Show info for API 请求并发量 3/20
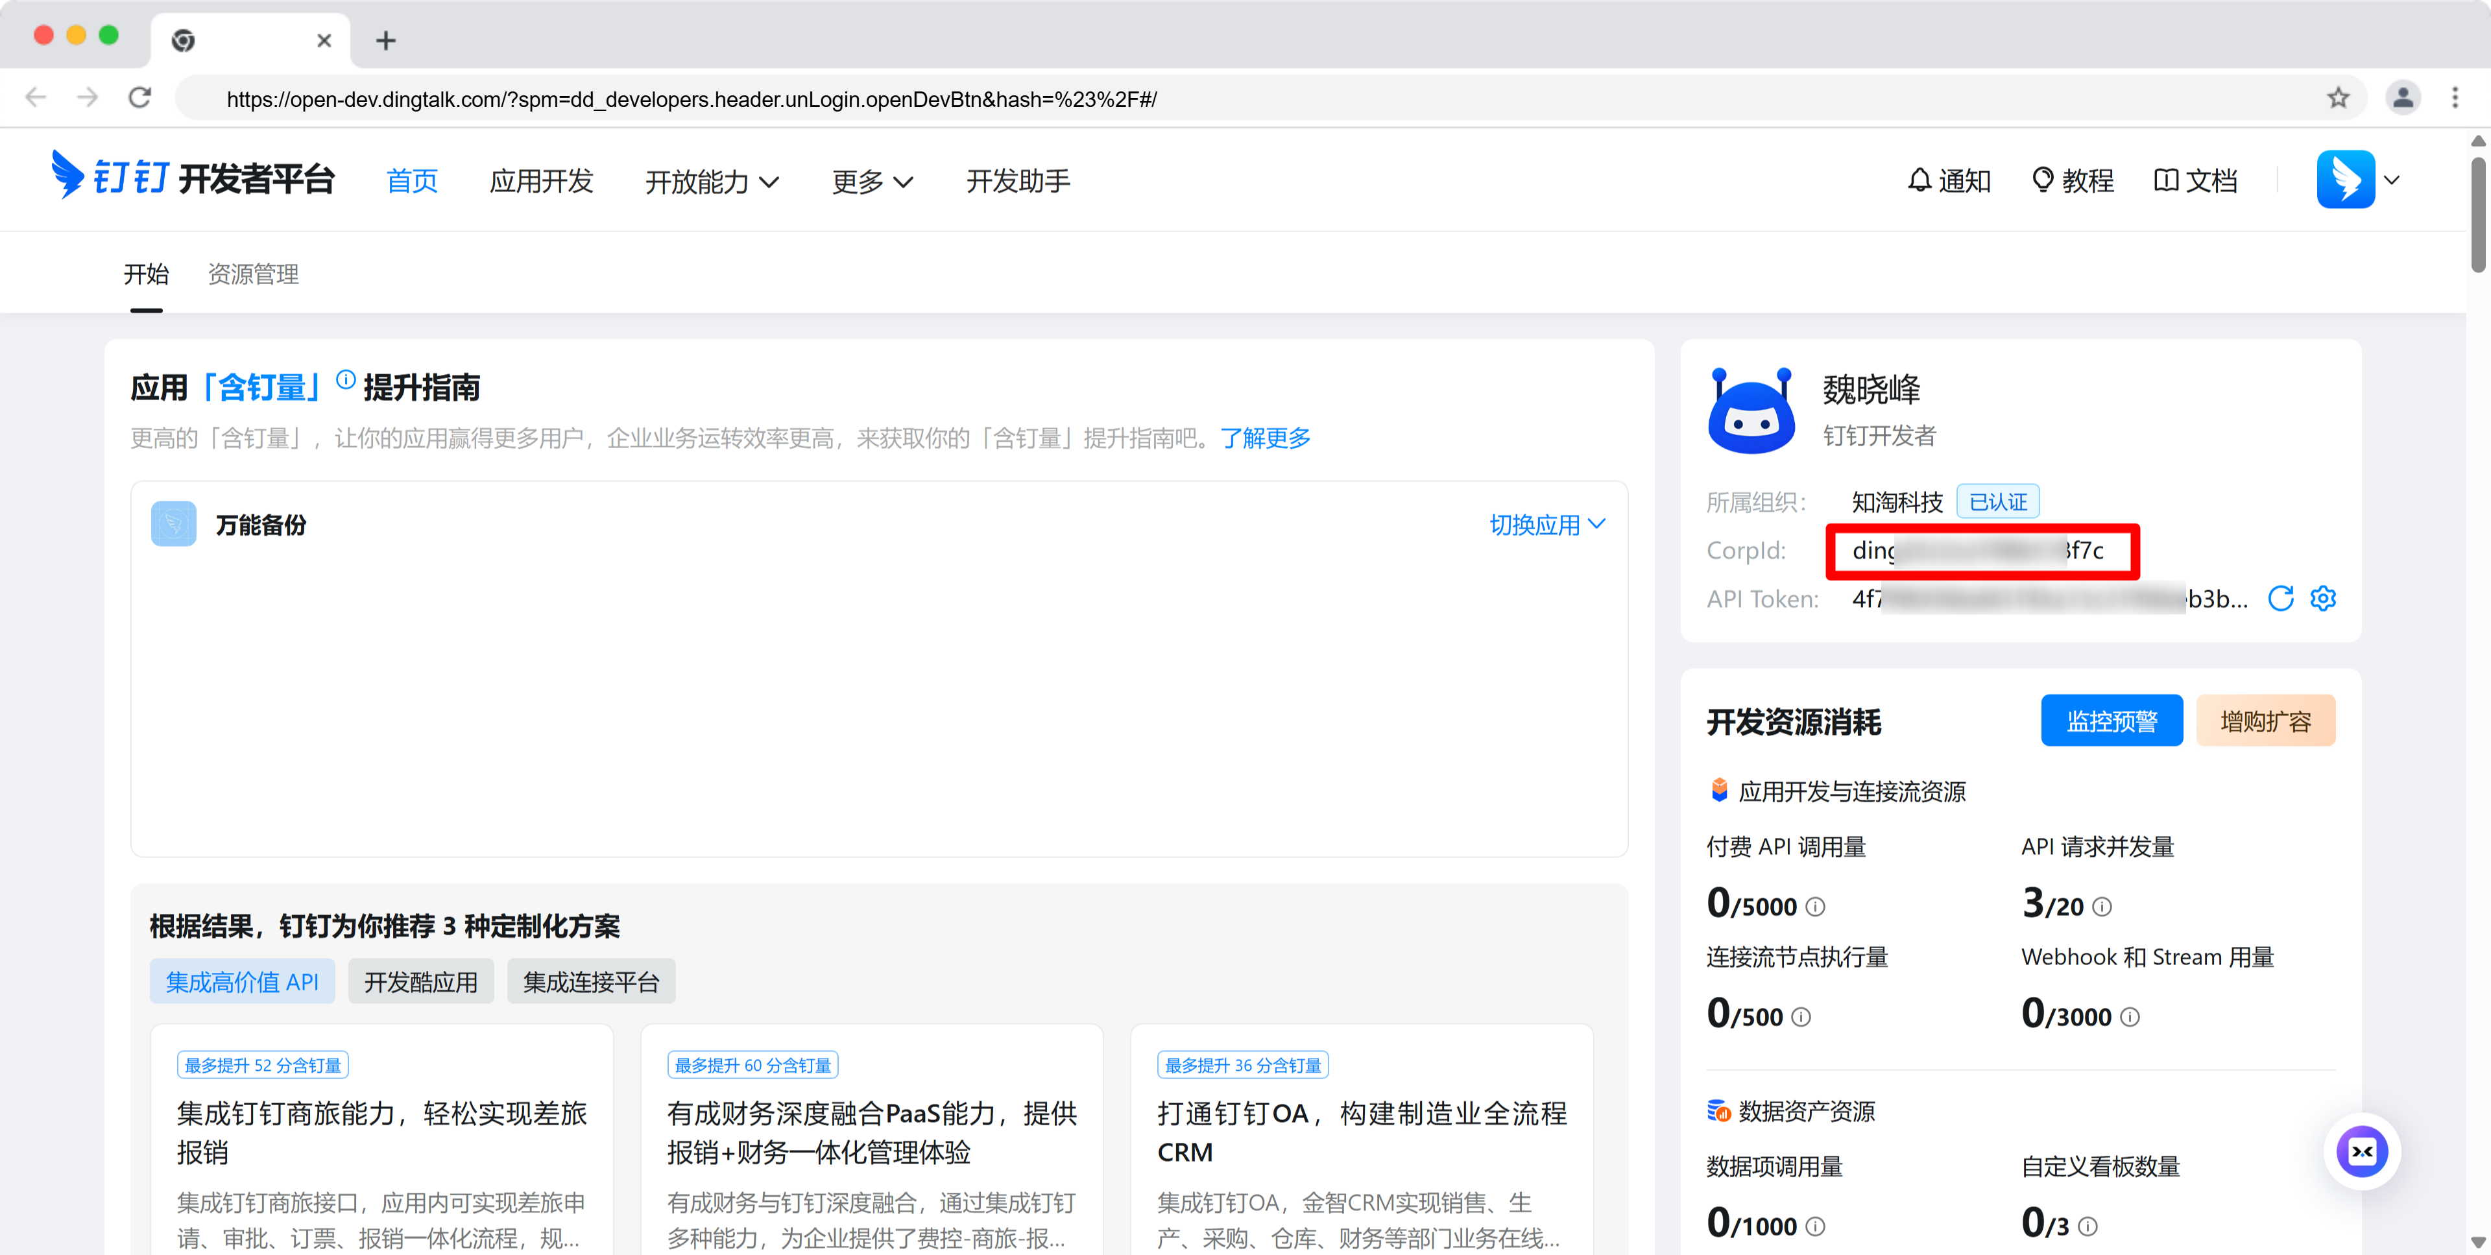Viewport: 2491px width, 1255px height. [2102, 907]
